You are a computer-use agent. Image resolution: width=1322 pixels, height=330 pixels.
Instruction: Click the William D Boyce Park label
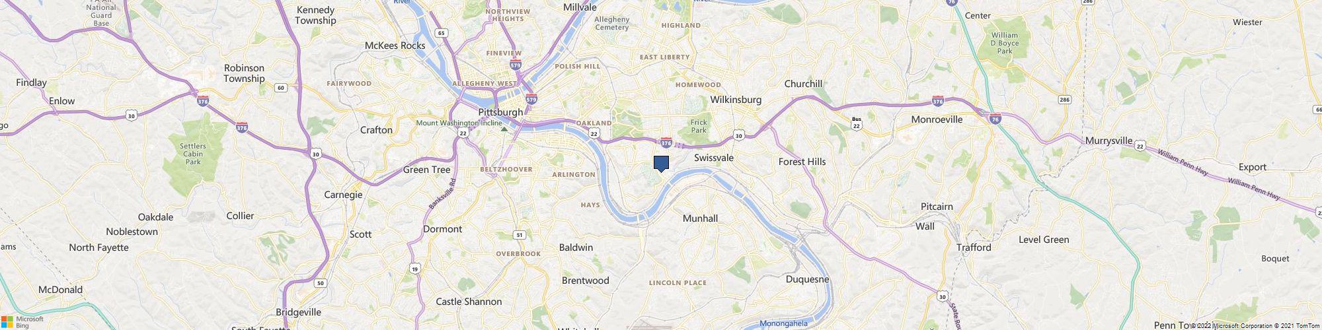pyautogui.click(x=1005, y=42)
